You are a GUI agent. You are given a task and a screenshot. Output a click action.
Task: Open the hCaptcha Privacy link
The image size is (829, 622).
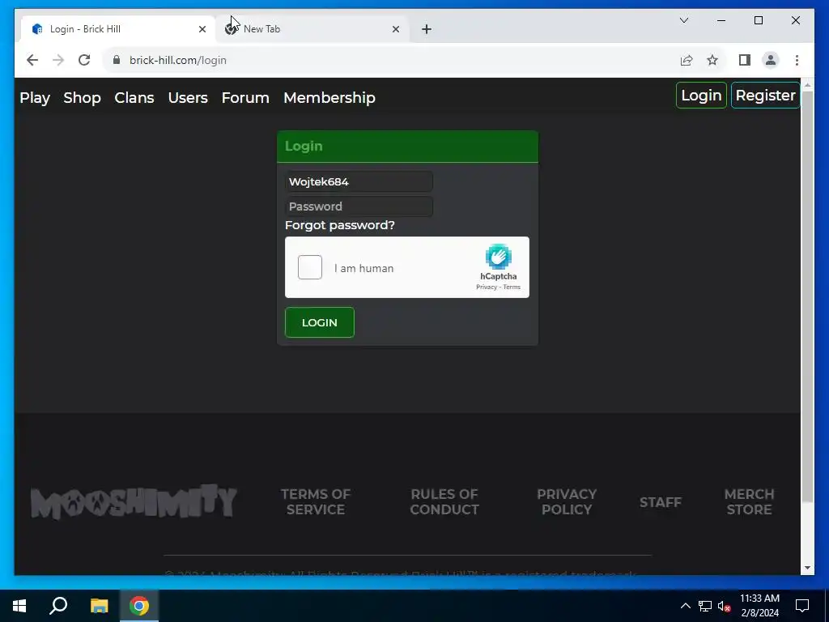pyautogui.click(x=487, y=288)
